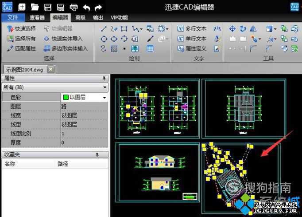Click the New file icon in title bar
Viewport: 302px width, 217px height.
22,7
